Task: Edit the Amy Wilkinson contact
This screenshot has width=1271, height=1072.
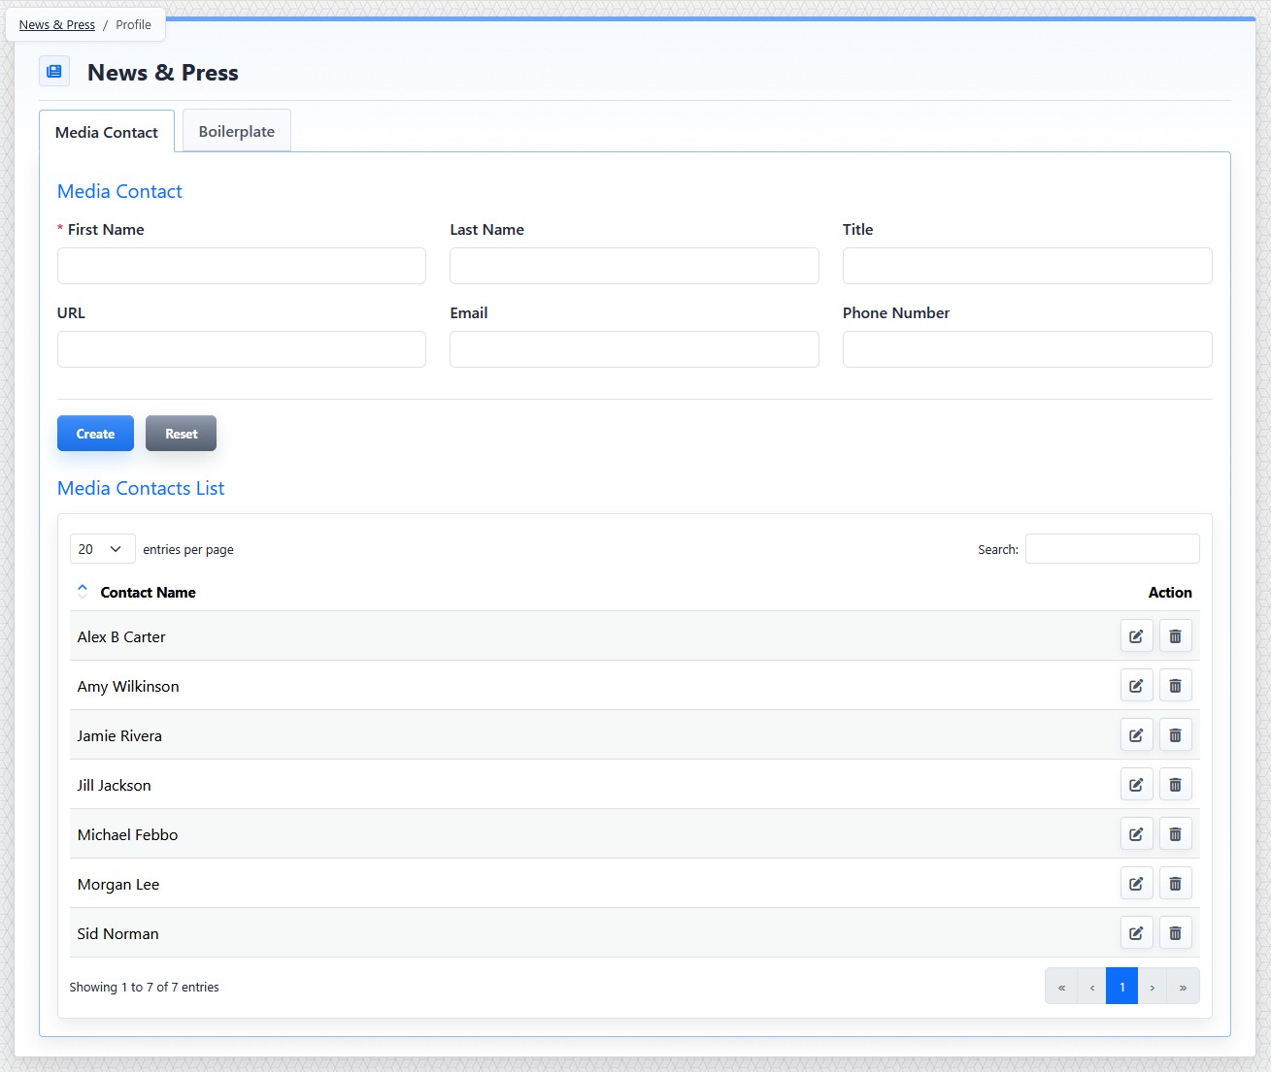Action: (x=1136, y=686)
